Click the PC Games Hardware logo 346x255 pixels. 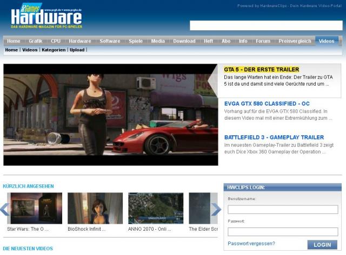point(46,16)
